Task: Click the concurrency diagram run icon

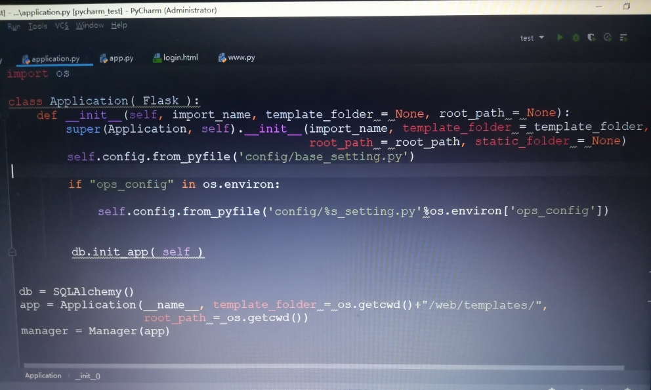Action: [x=623, y=37]
